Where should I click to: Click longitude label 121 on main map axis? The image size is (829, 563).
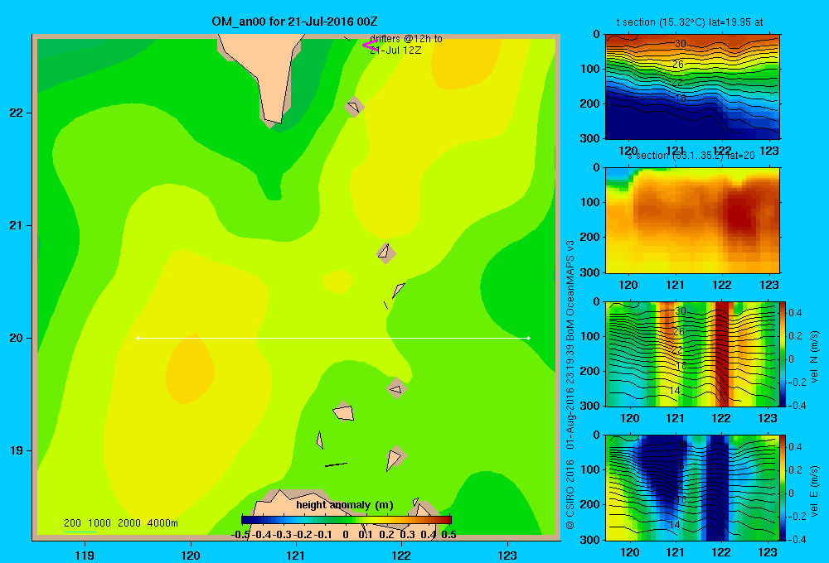(296, 555)
